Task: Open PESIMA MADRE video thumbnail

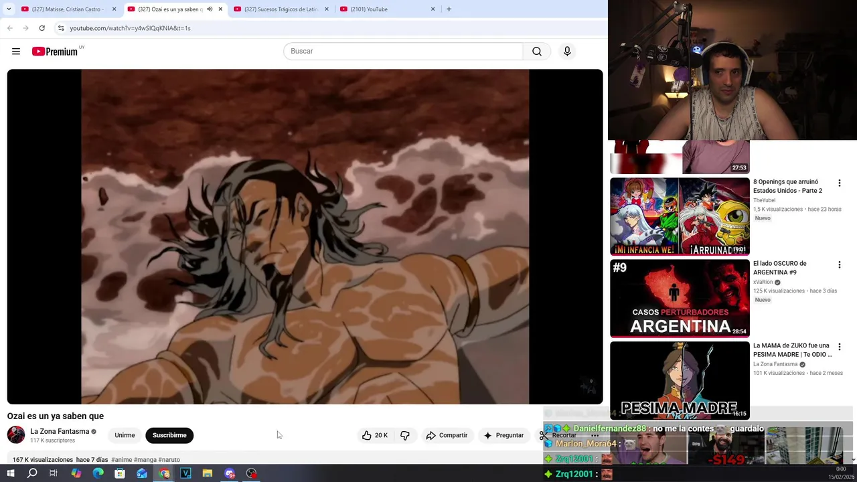Action: coord(680,380)
